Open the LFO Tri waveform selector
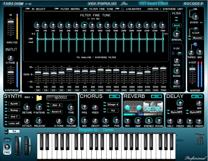208x161 pixels. 14,131
